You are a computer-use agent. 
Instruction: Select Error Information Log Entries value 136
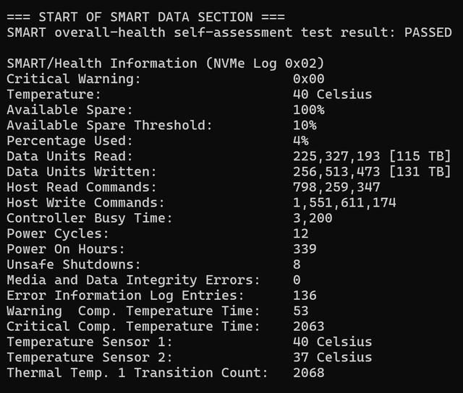(305, 295)
